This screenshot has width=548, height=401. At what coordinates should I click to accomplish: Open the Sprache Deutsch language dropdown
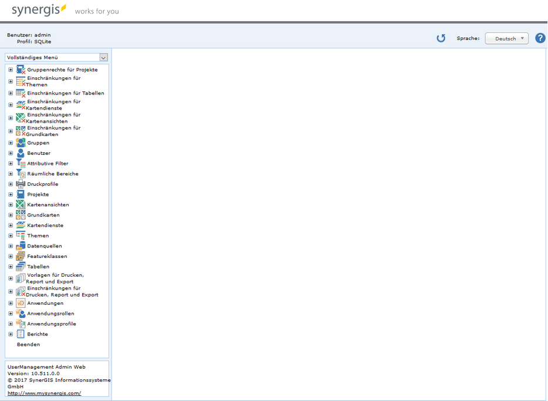[x=506, y=39]
